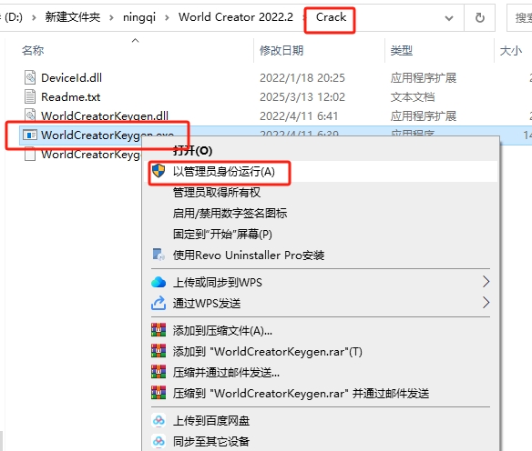Go to the Crack folder in breadcrumb
Image resolution: width=532 pixels, height=451 pixels.
(x=331, y=17)
